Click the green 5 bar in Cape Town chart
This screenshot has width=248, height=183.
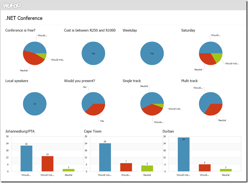[x=147, y=168]
